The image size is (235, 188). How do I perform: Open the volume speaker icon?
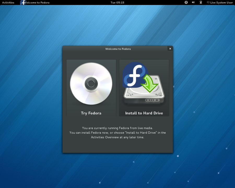pyautogui.click(x=193, y=2)
